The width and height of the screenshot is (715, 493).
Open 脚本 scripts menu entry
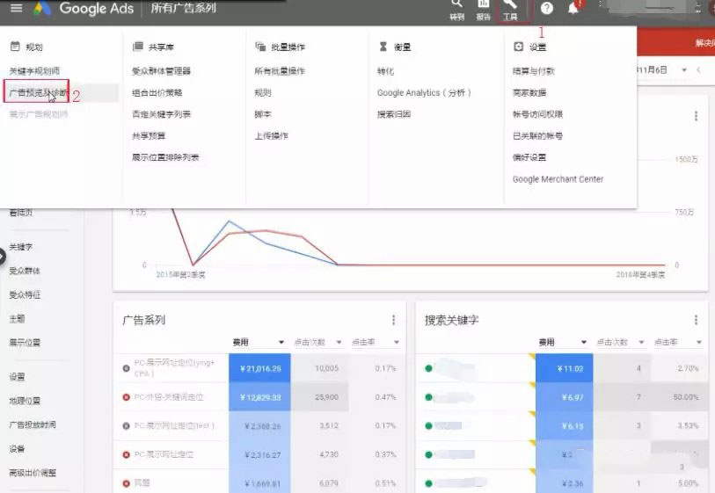(x=263, y=114)
